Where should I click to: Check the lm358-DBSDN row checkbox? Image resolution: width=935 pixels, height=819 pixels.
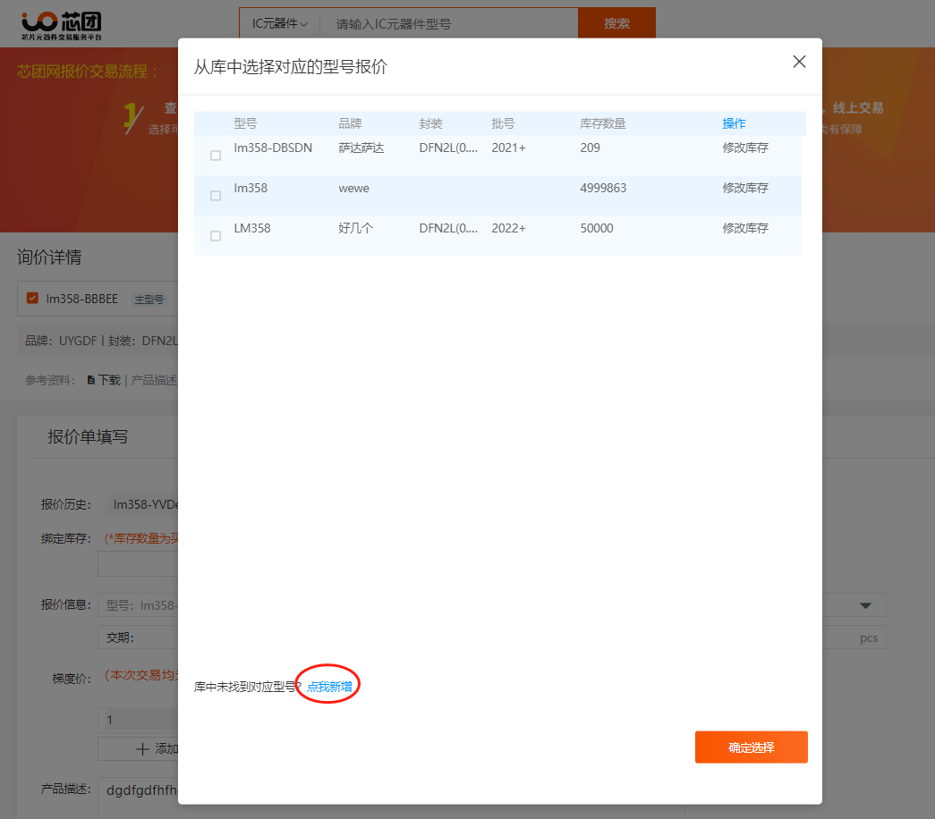[x=216, y=156]
